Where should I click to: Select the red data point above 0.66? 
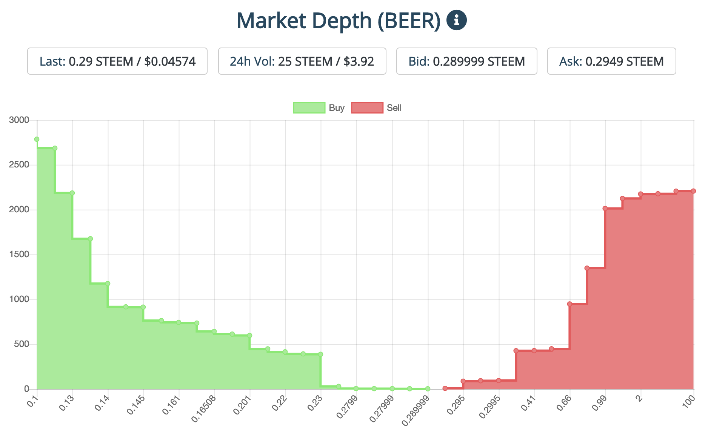tap(569, 304)
